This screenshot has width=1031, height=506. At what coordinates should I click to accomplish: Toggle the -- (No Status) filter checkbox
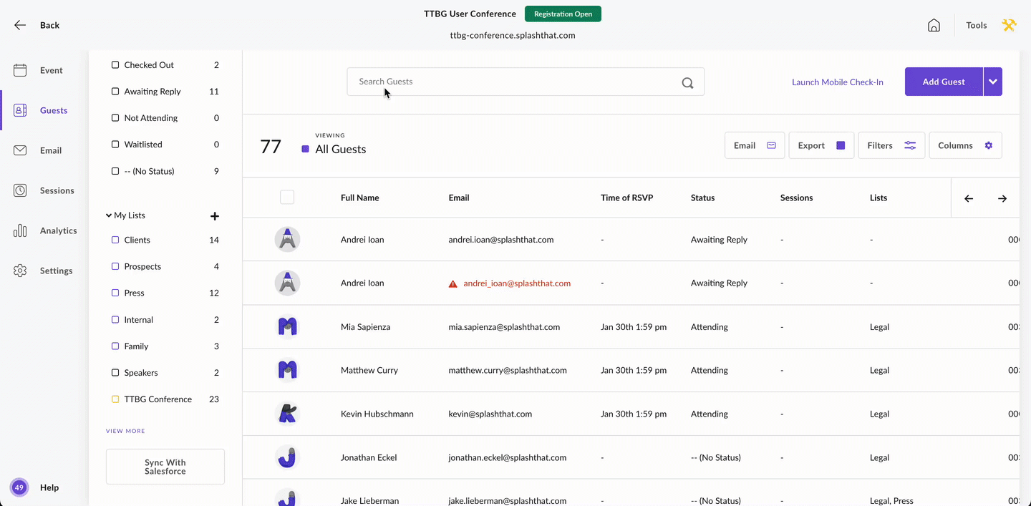115,171
